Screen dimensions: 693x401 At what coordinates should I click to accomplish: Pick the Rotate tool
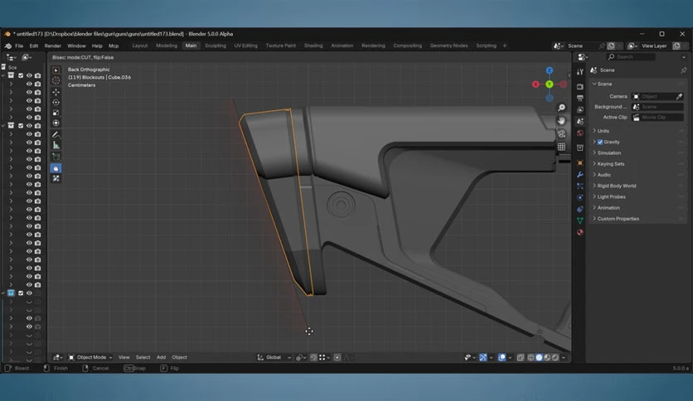[56, 103]
